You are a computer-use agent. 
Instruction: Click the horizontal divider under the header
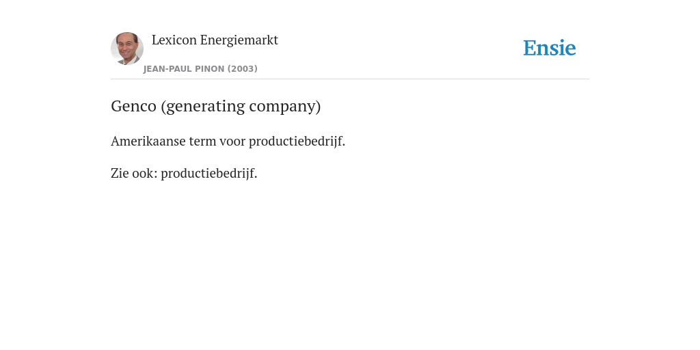pyautogui.click(x=350, y=79)
